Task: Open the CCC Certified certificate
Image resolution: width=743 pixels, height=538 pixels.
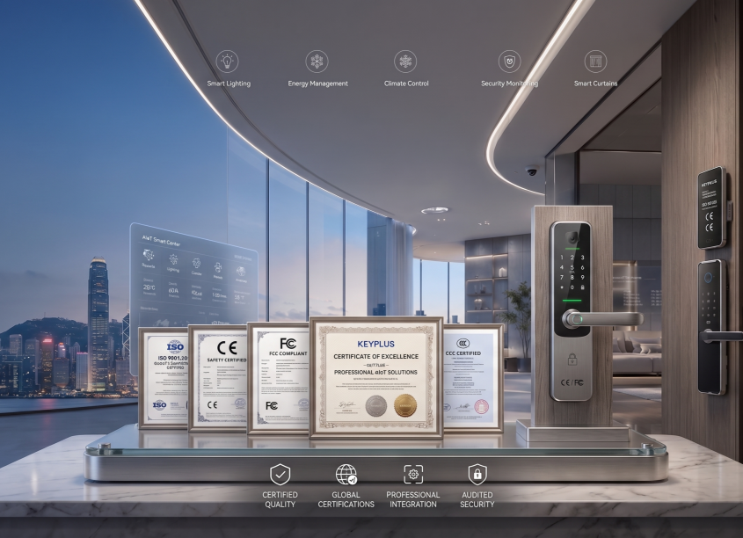Action: (x=472, y=378)
